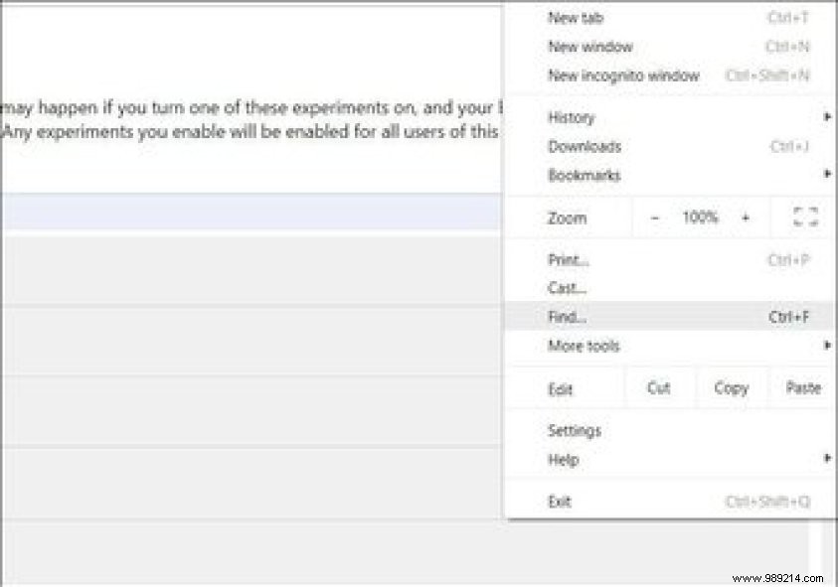This screenshot has height=587, width=838.
Task: Expand the Bookmarks submenu
Action: click(584, 175)
